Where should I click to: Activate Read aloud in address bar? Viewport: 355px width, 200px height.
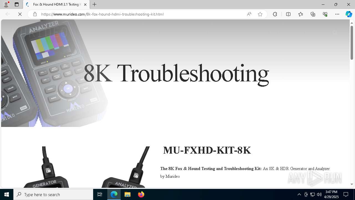[x=249, y=14]
